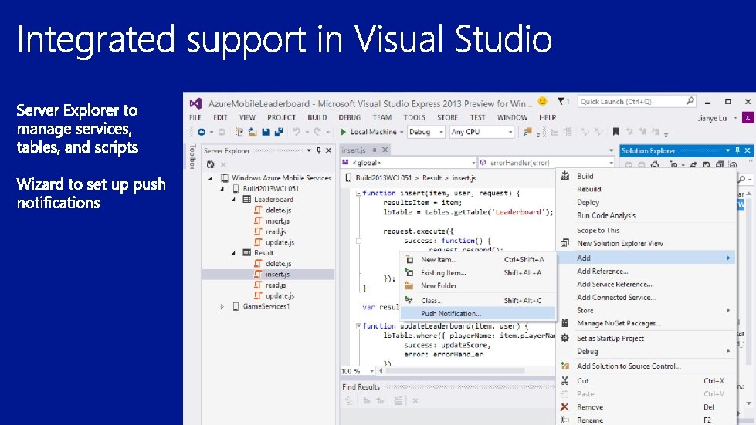
Task: Click the New Folder icon in the submenu
Action: click(409, 286)
